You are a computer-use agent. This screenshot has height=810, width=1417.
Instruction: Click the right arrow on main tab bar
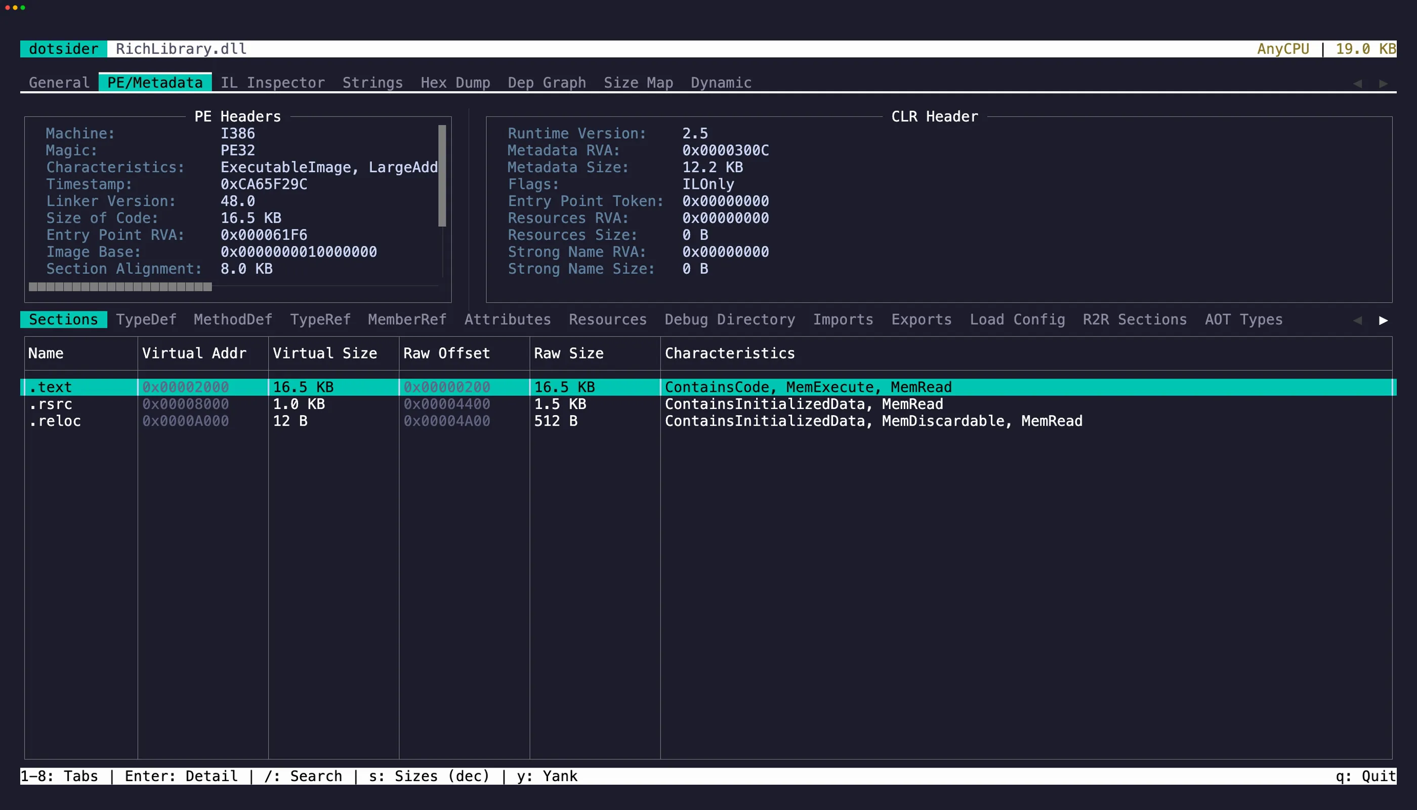click(1383, 84)
